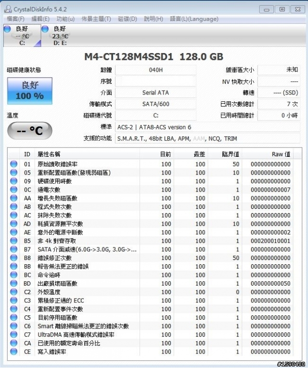Open the 佈景主題(T) menu
The image size is (308, 368).
(x=96, y=19)
